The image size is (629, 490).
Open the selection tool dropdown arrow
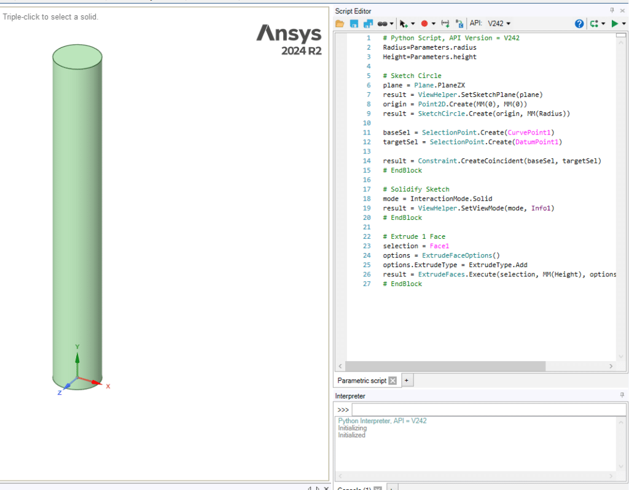point(414,23)
